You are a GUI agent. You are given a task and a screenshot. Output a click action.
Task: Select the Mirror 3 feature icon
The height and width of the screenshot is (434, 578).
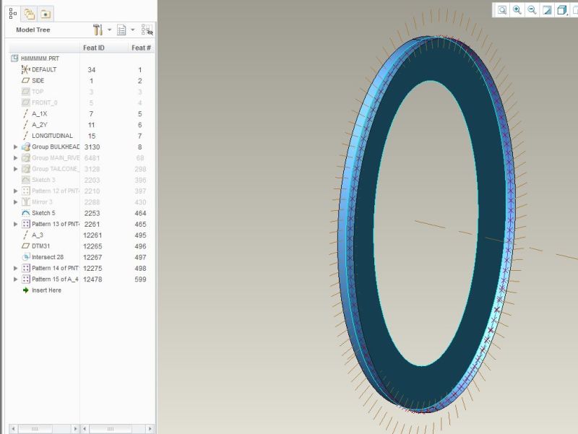[x=25, y=202]
